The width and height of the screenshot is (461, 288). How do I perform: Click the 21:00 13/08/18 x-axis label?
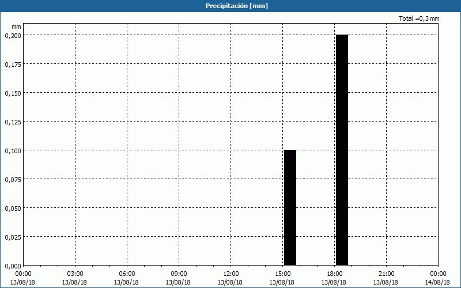386,278
